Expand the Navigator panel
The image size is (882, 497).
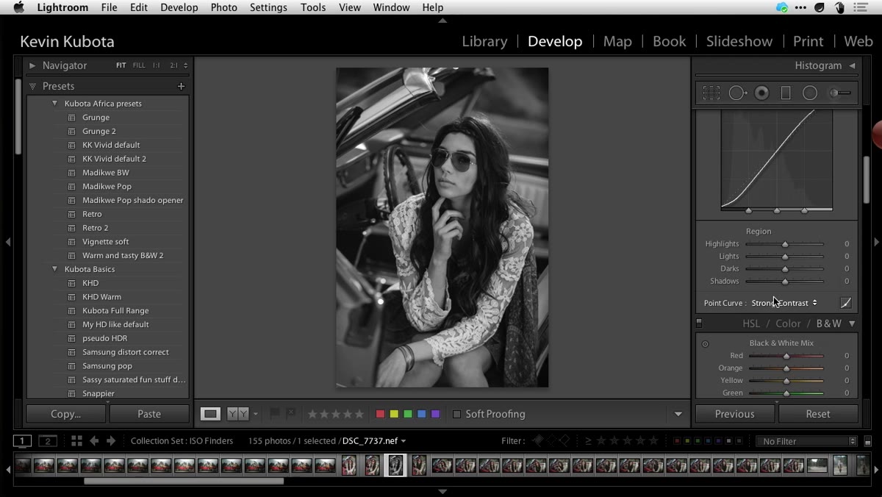point(32,65)
